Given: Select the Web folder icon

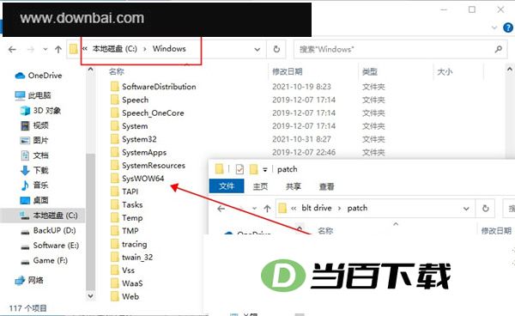Looking at the screenshot, I should point(115,296).
